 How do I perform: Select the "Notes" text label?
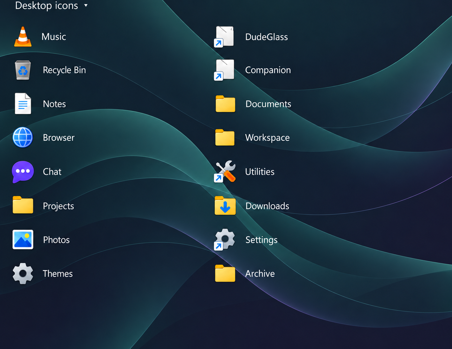tap(54, 104)
